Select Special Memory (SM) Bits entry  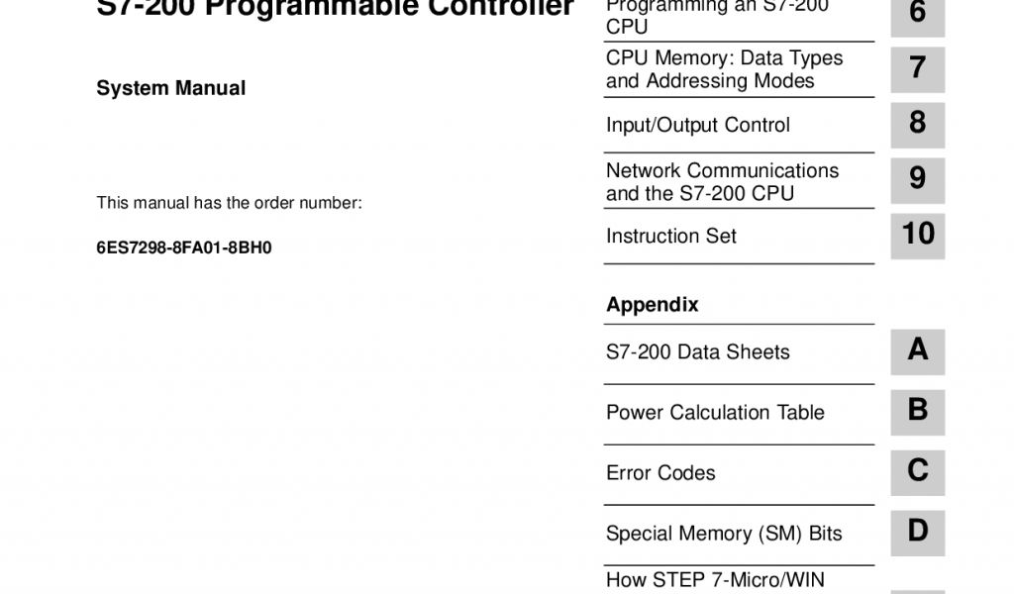(724, 534)
